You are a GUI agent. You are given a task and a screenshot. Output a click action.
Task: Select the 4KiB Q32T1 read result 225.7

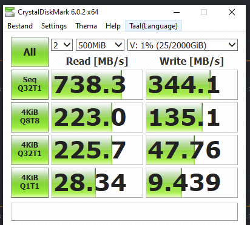click(x=97, y=150)
